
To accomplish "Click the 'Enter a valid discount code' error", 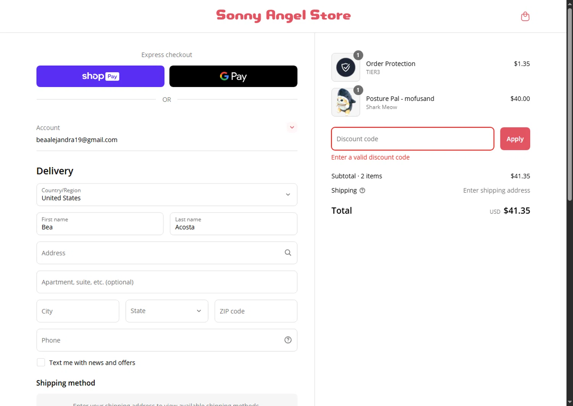I will click(x=370, y=157).
